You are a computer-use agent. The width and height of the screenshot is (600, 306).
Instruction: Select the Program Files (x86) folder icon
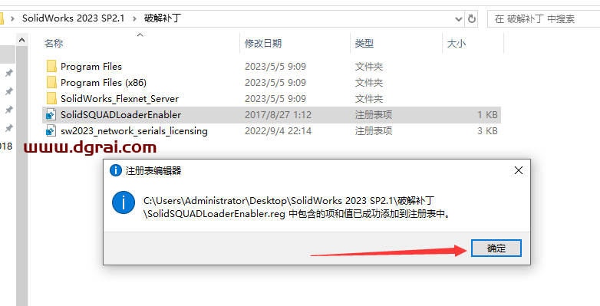(x=51, y=83)
